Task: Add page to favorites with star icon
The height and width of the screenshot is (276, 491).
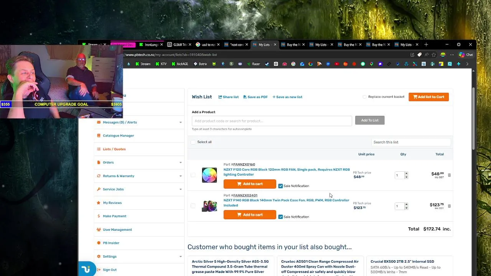Action: click(434, 55)
